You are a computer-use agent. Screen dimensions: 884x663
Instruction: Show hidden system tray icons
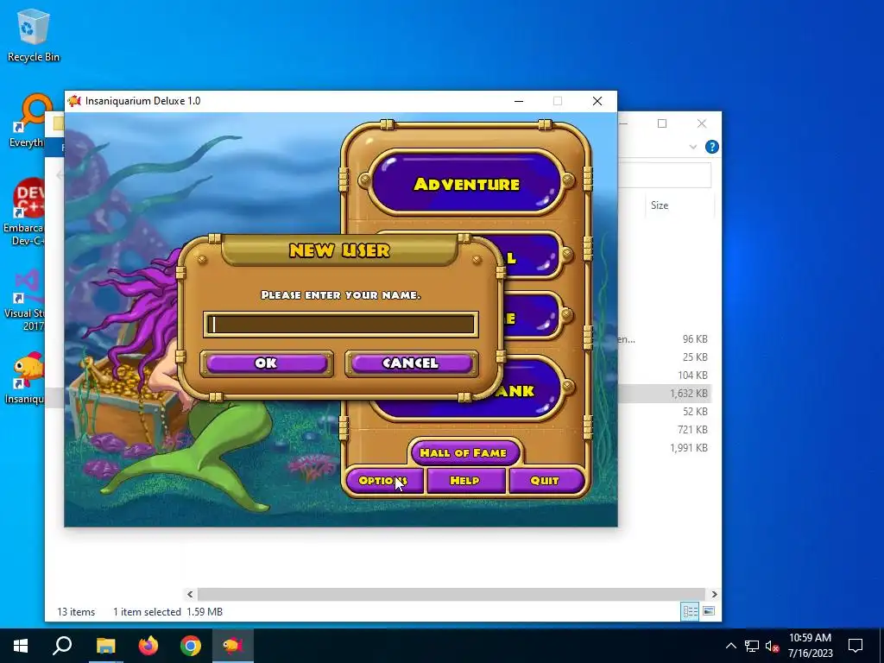(x=730, y=646)
